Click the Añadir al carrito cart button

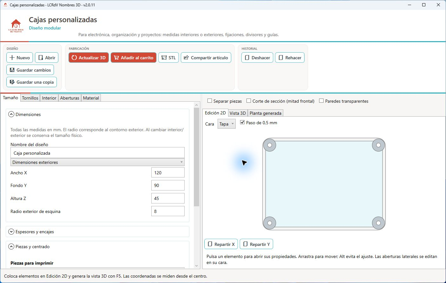134,58
